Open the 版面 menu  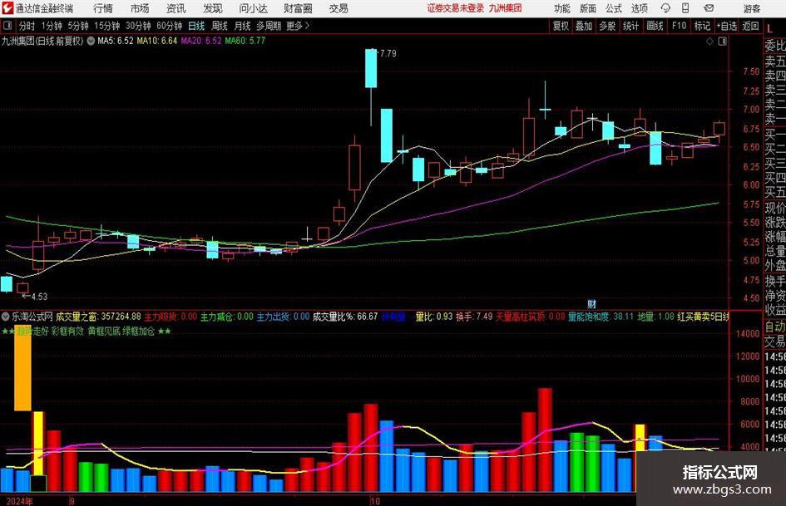(x=587, y=8)
